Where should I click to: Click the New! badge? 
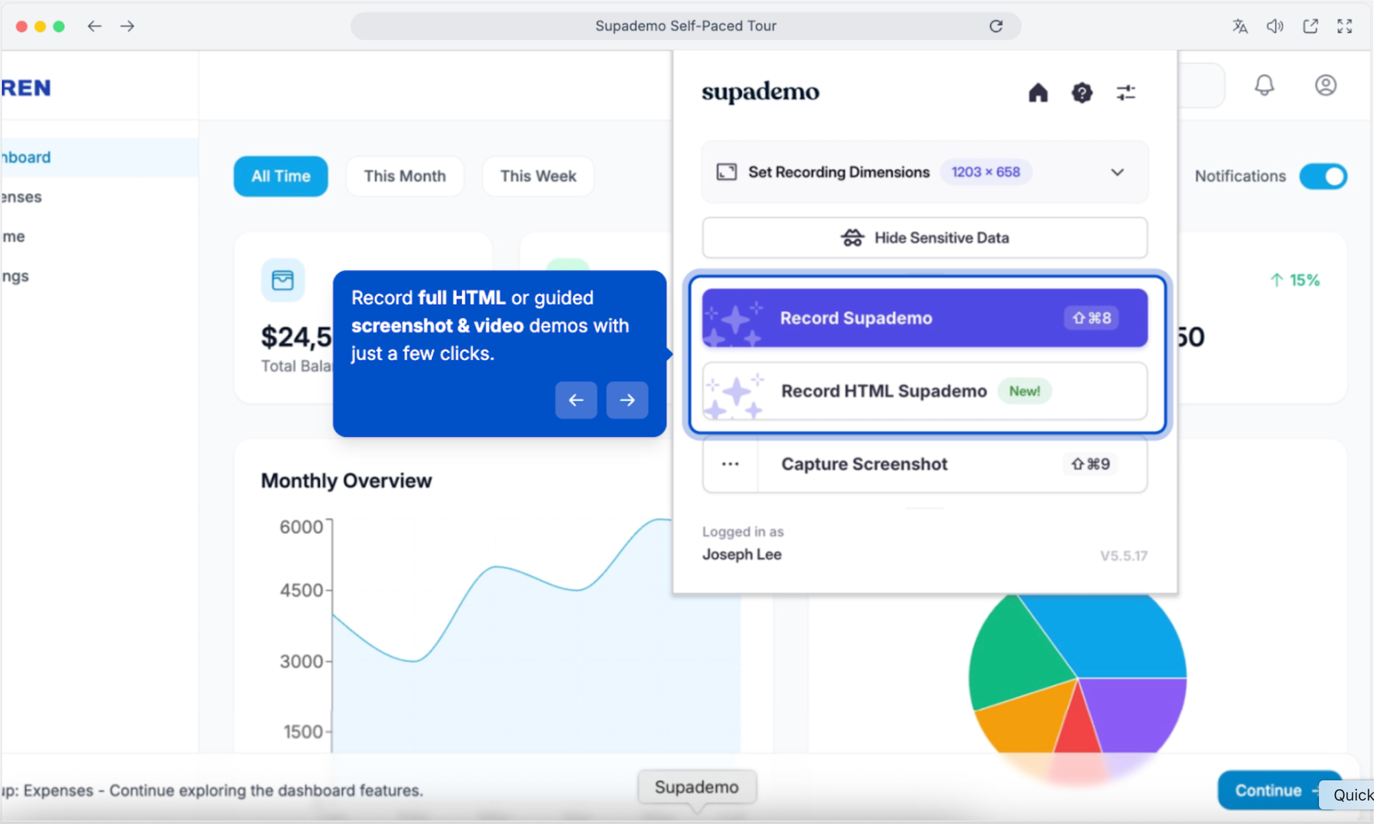[x=1024, y=391]
